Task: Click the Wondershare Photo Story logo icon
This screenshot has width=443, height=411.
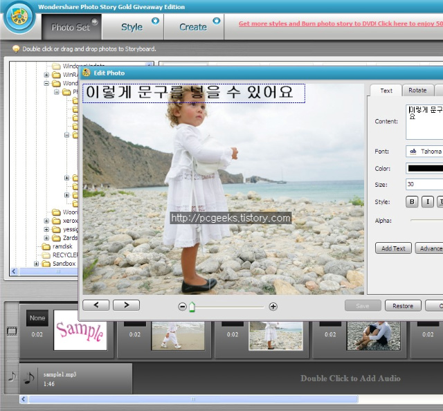Action: pyautogui.click(x=19, y=17)
